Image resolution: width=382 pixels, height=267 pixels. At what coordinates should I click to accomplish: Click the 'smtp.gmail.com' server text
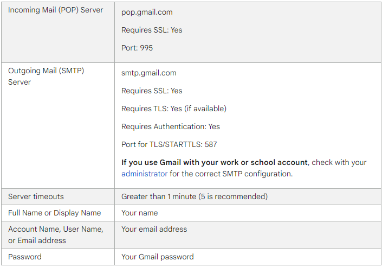point(149,73)
